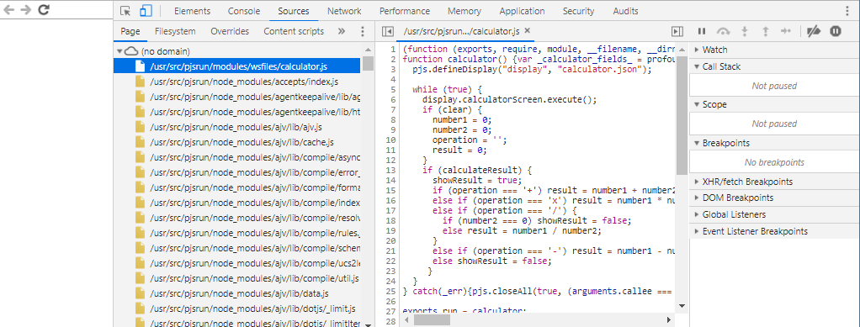Click 'showResult = true;' code line

pos(476,180)
